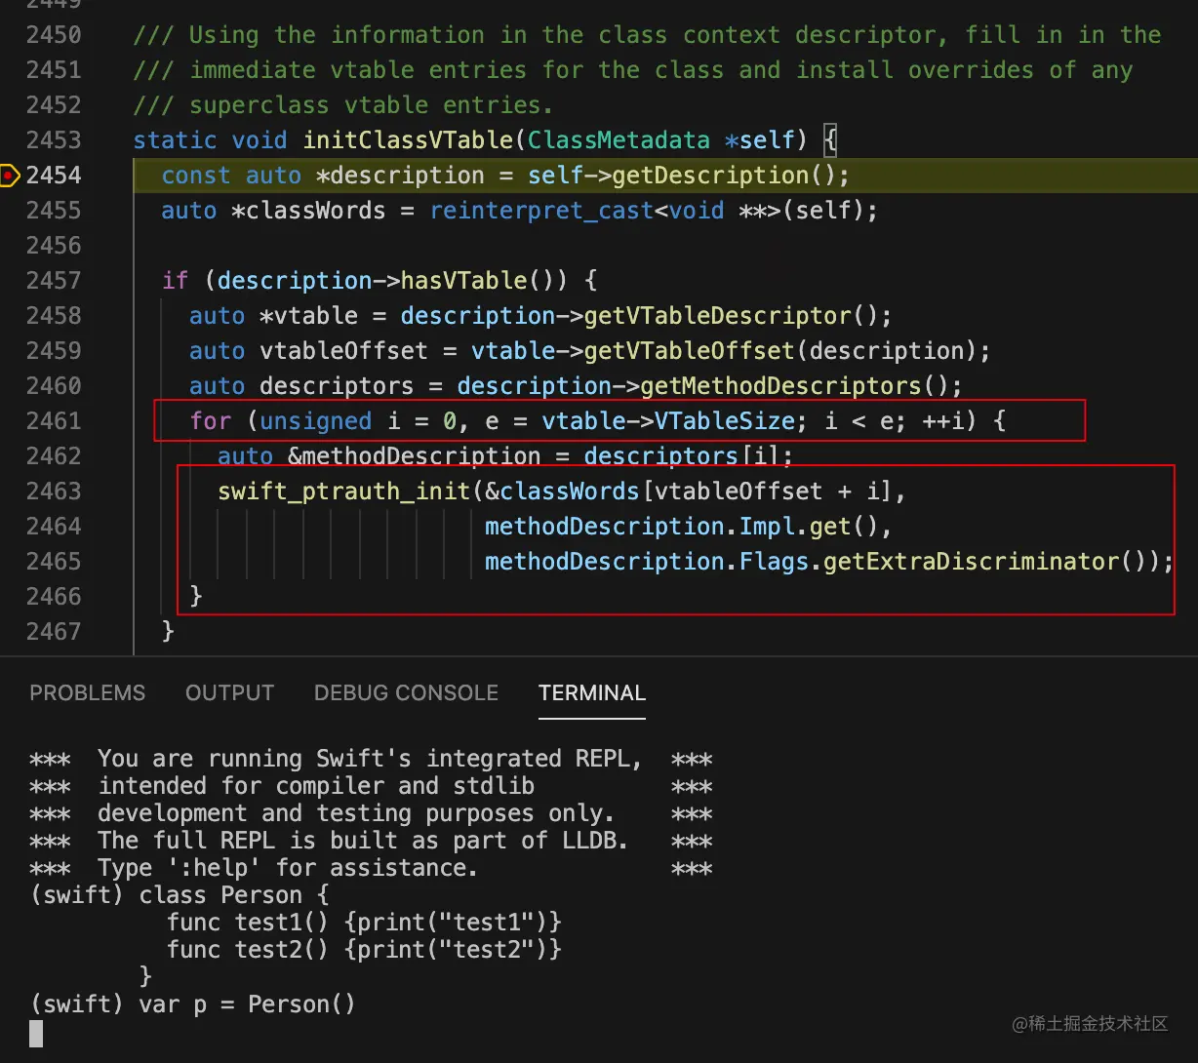Focus the terminal input at the block cursor

click(x=36, y=1034)
